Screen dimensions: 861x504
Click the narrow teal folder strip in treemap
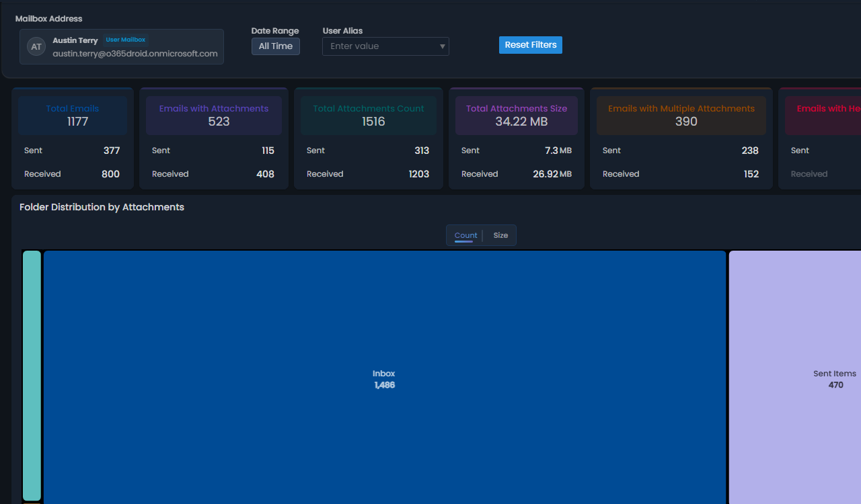(x=32, y=376)
